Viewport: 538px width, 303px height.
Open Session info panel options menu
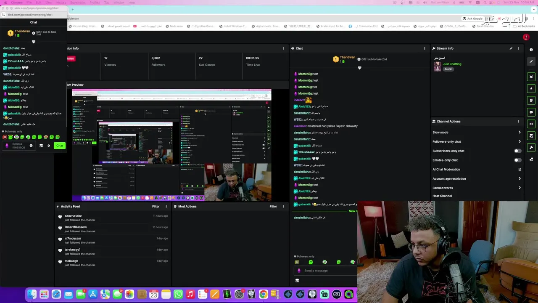tap(284, 48)
